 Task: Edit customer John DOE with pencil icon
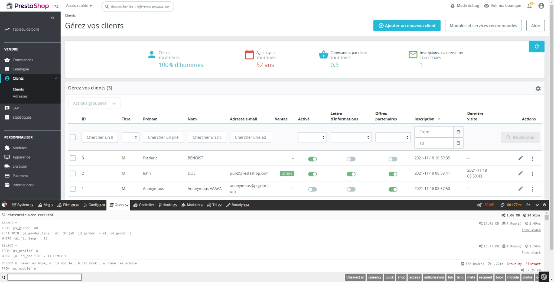(520, 173)
